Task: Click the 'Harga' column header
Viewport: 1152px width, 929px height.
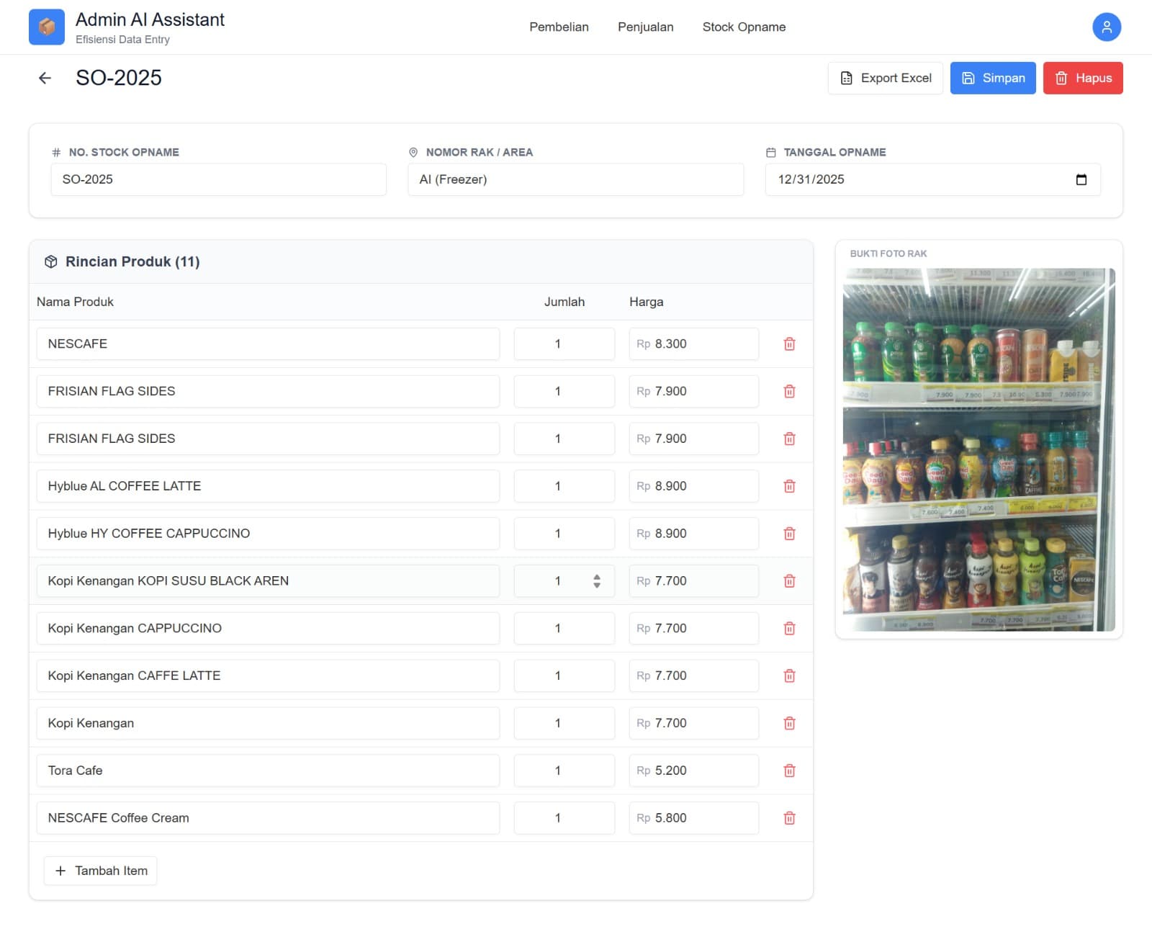Action: tap(646, 302)
